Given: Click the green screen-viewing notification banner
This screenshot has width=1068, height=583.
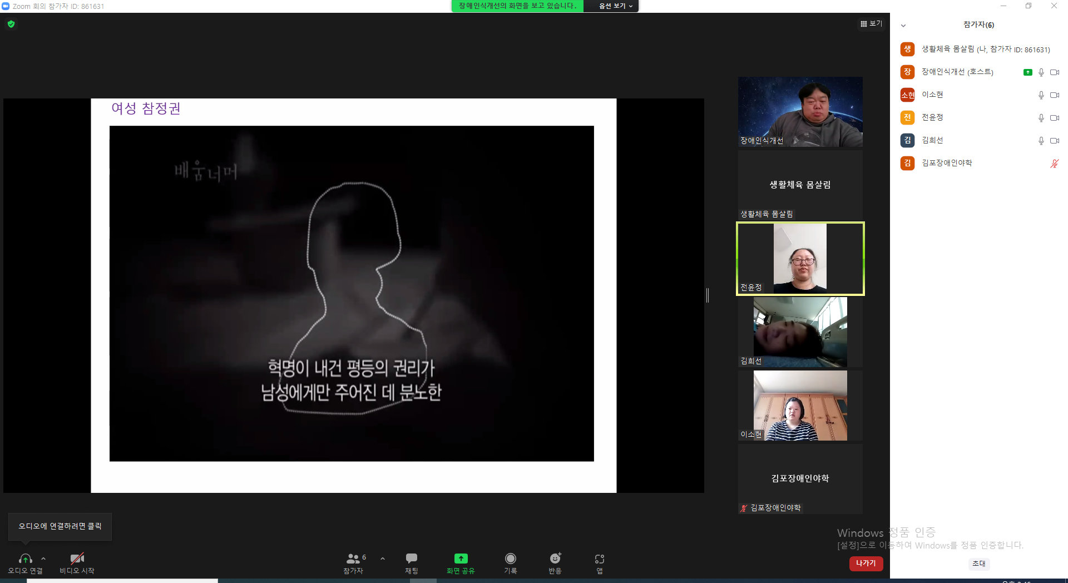Looking at the screenshot, I should click(x=517, y=6).
